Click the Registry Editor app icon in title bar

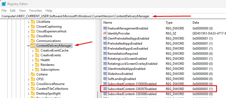click(x=4, y=4)
